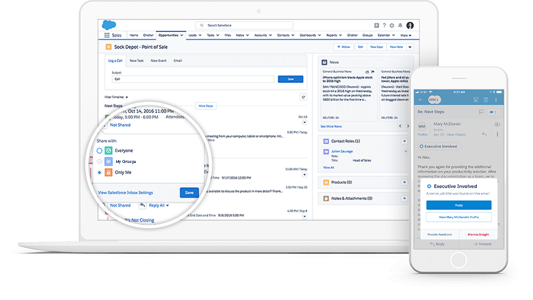Select the Everyone sharing option
533x300 pixels.
[x=99, y=151]
